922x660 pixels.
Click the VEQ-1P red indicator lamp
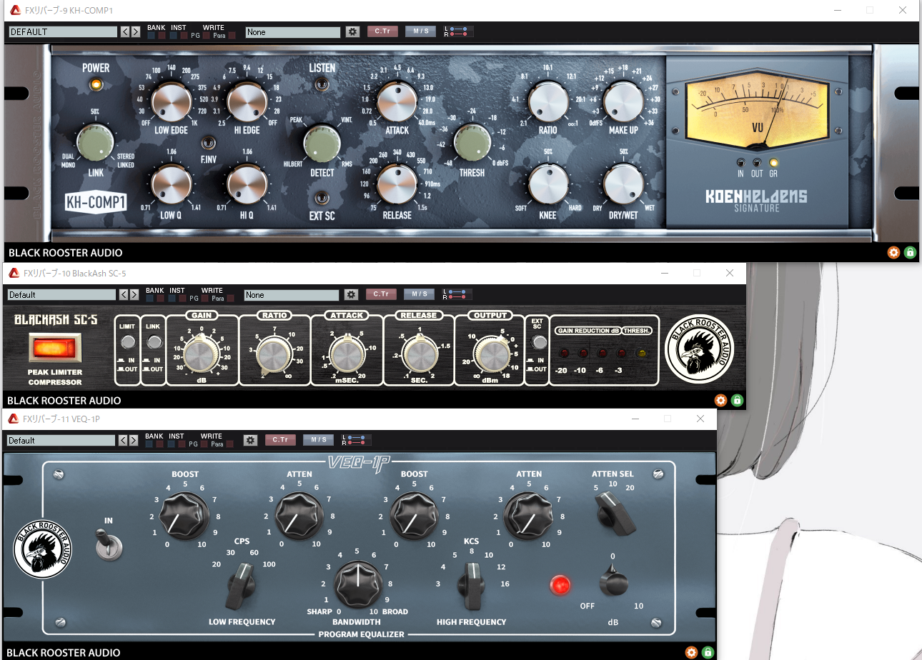560,585
